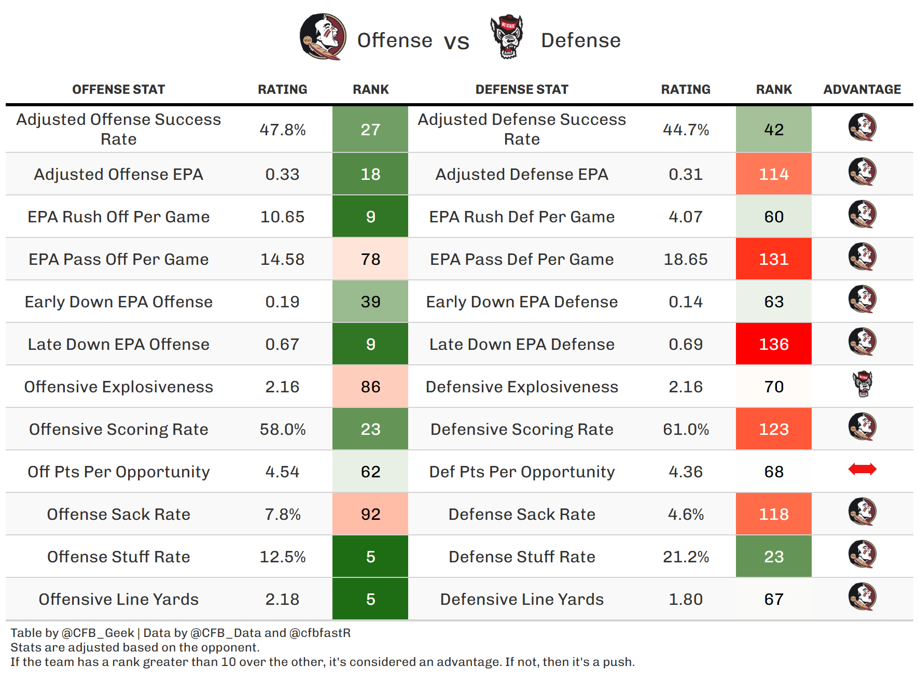Click the DEFENSE STAT column header

tap(522, 90)
